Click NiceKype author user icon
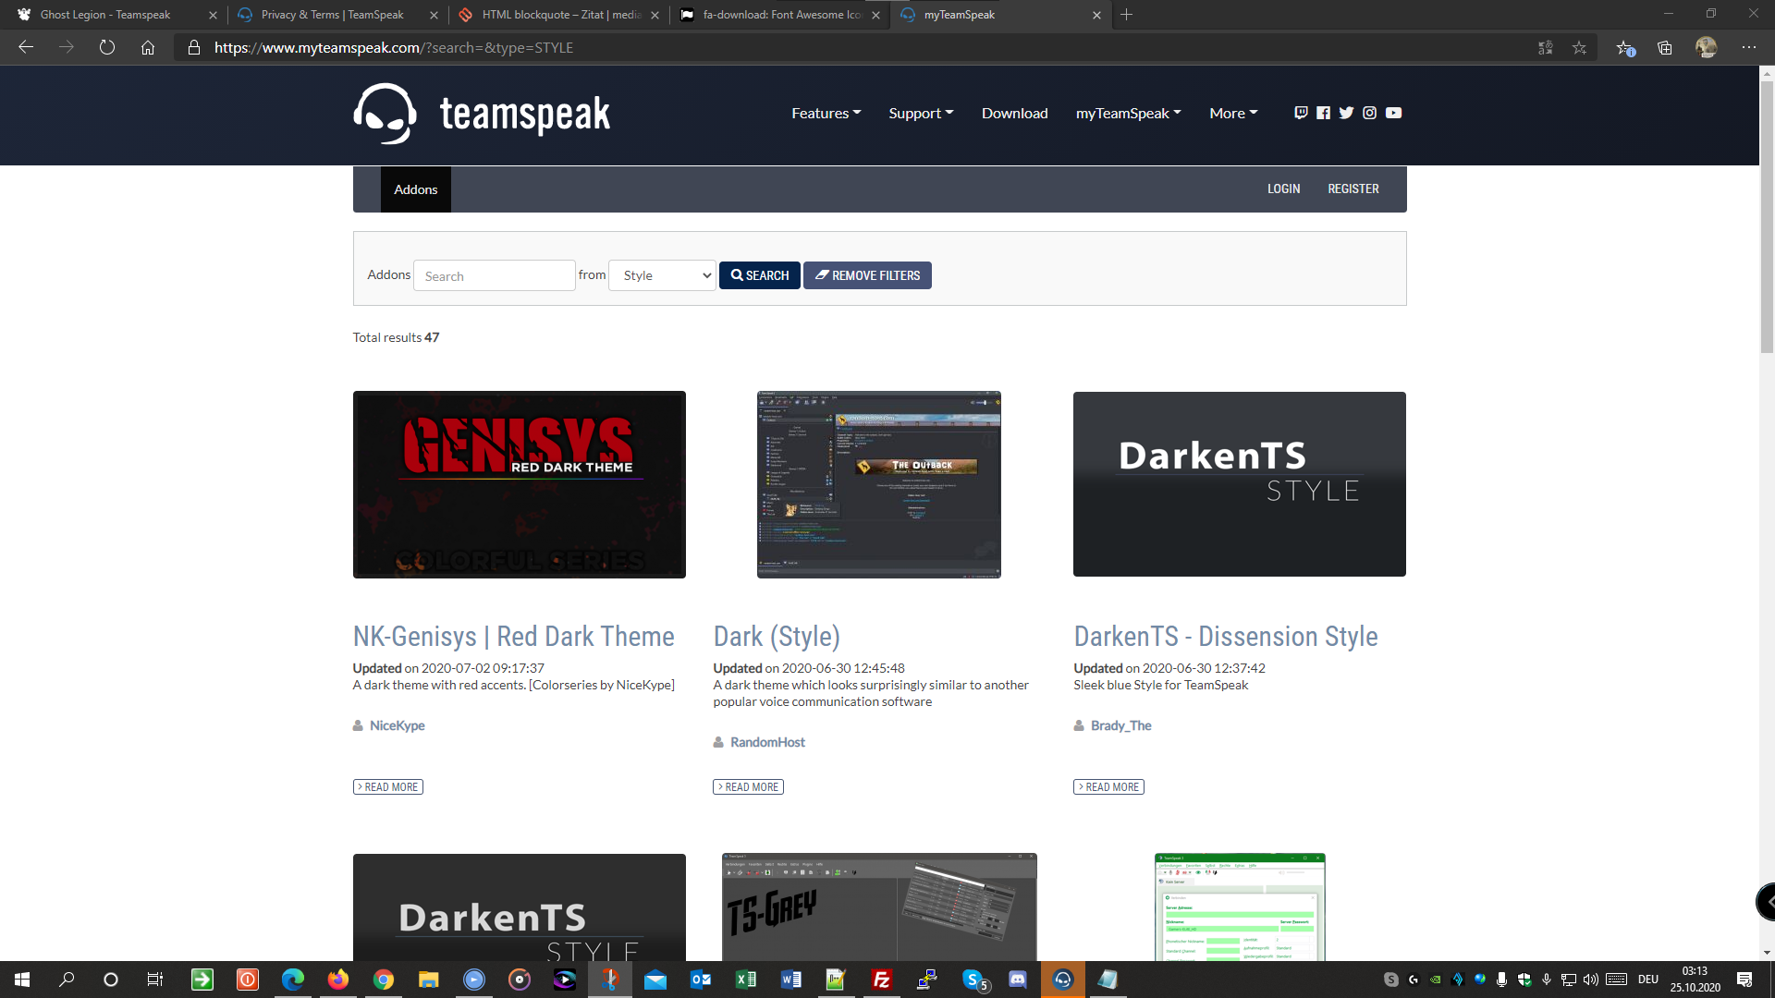The image size is (1775, 998). [x=358, y=725]
